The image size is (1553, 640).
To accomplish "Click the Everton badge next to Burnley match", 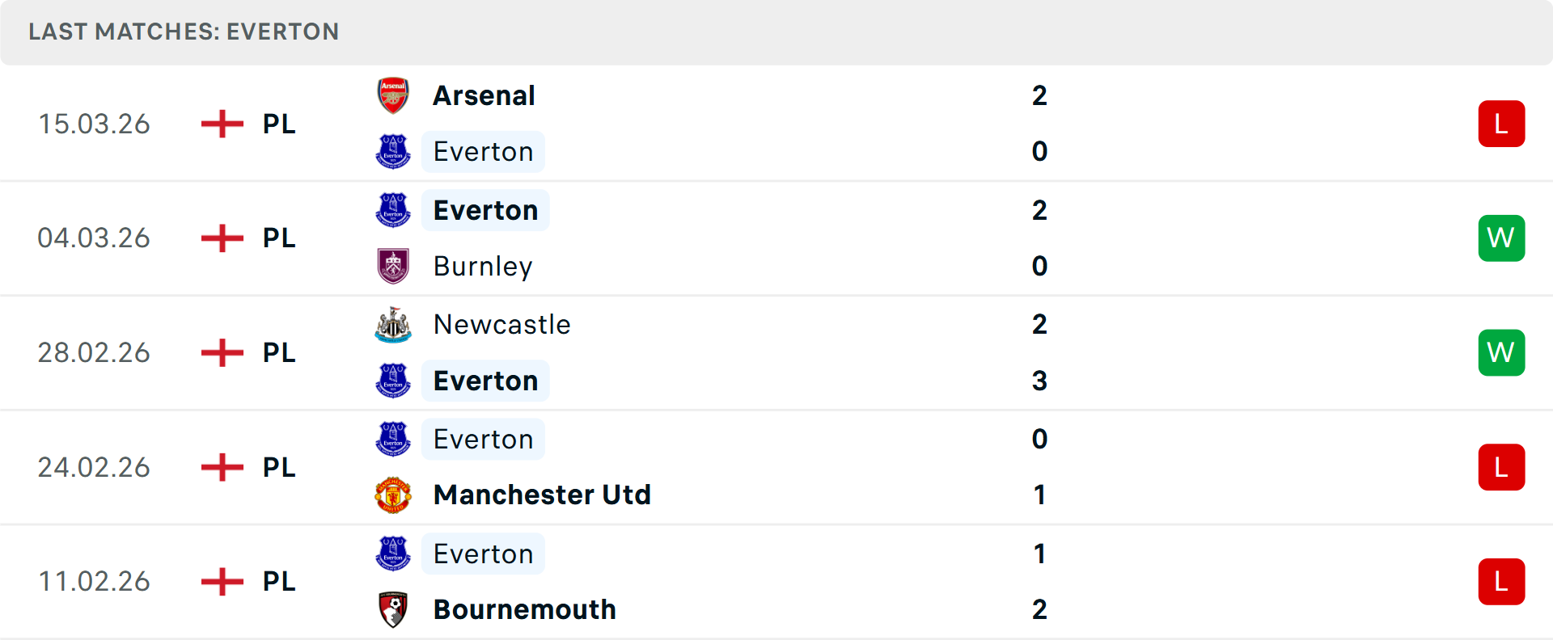I will (393, 209).
